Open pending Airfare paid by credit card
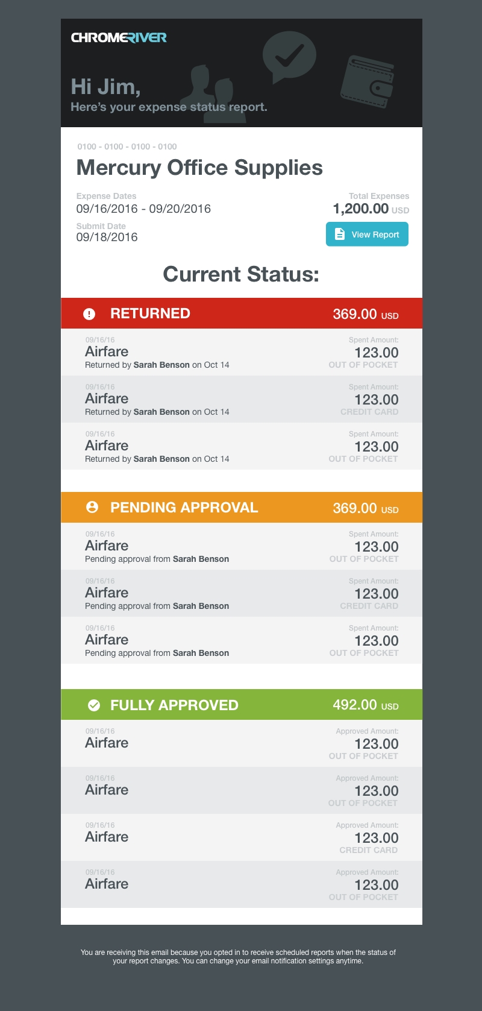The image size is (482, 1011). pyautogui.click(x=241, y=593)
